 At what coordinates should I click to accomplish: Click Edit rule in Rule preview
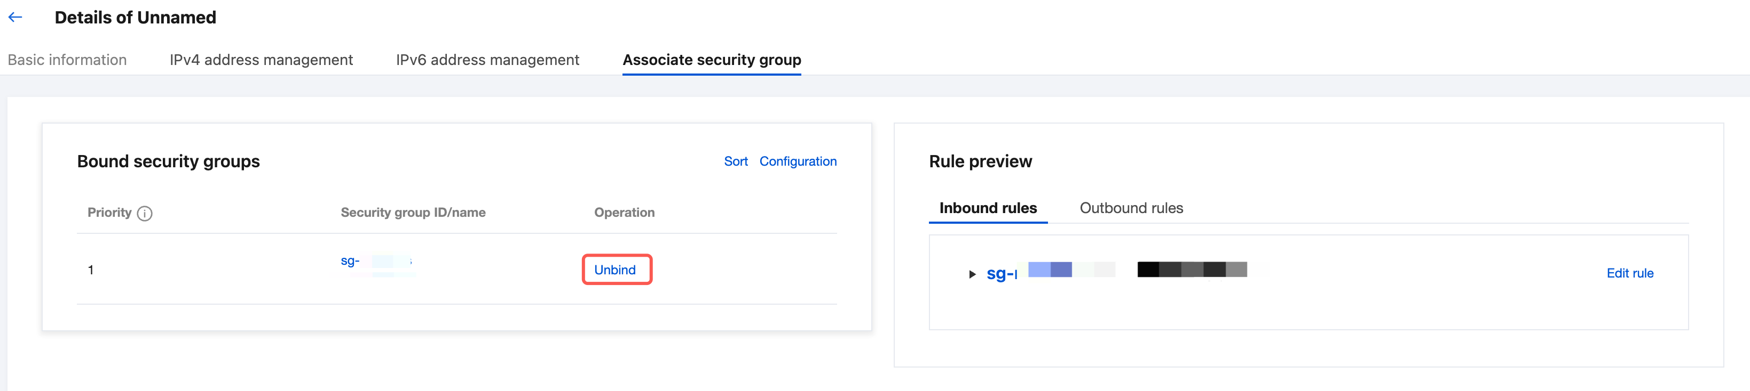(1629, 273)
